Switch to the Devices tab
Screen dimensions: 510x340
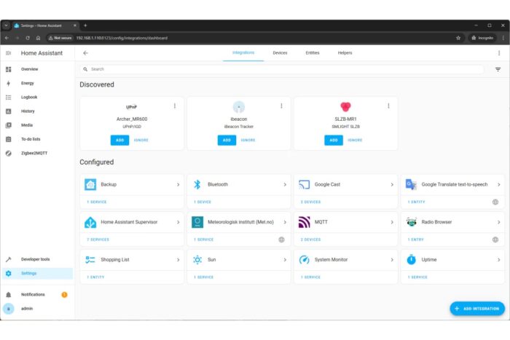point(280,53)
